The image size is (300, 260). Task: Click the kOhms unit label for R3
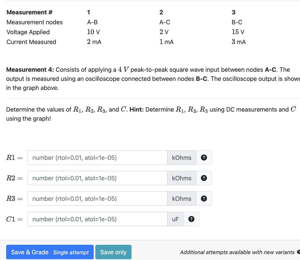click(x=182, y=199)
